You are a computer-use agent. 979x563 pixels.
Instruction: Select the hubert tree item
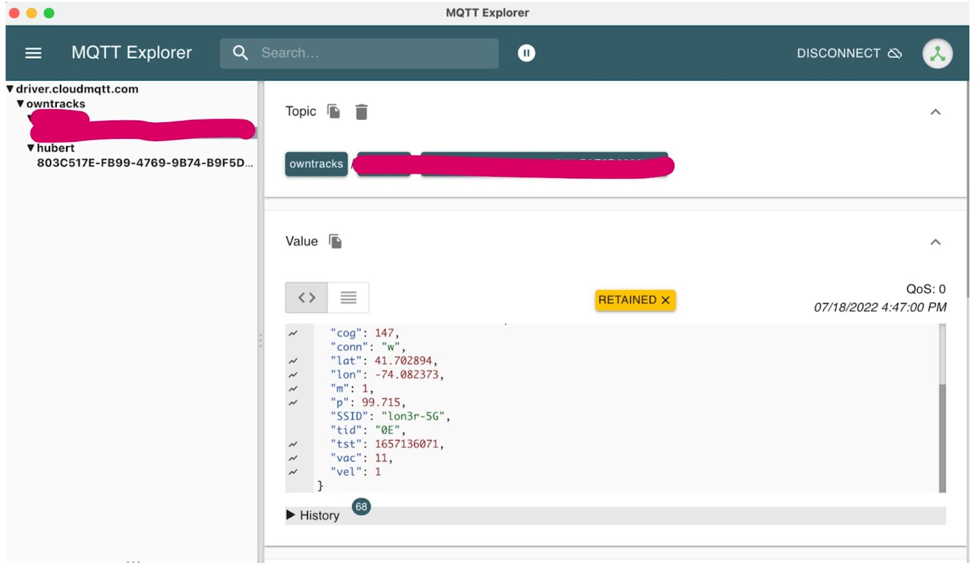click(x=56, y=148)
